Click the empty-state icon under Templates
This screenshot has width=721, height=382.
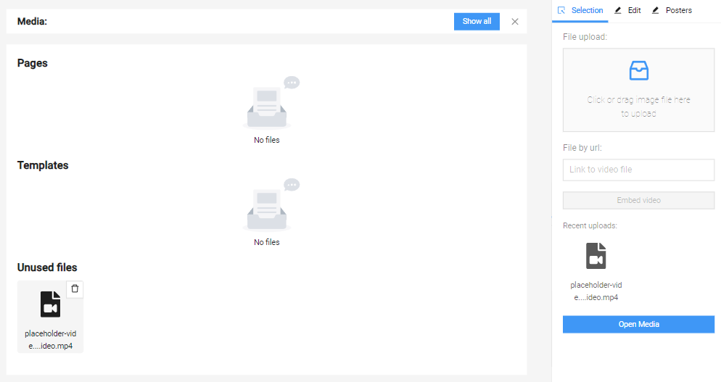click(267, 207)
